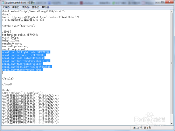This screenshot has height=131, width=175.
Task: Click the <title> tag line
Action: click(23, 20)
